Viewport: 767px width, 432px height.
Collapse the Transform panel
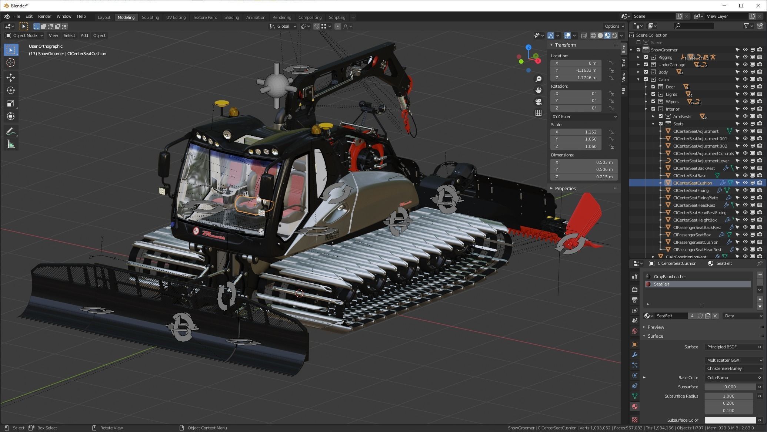[551, 45]
